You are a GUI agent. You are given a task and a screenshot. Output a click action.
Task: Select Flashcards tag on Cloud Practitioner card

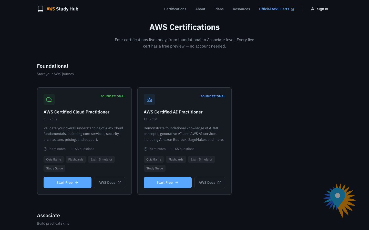point(76,159)
